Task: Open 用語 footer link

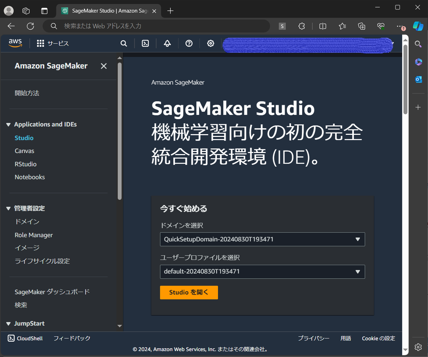Action: tap(346, 338)
